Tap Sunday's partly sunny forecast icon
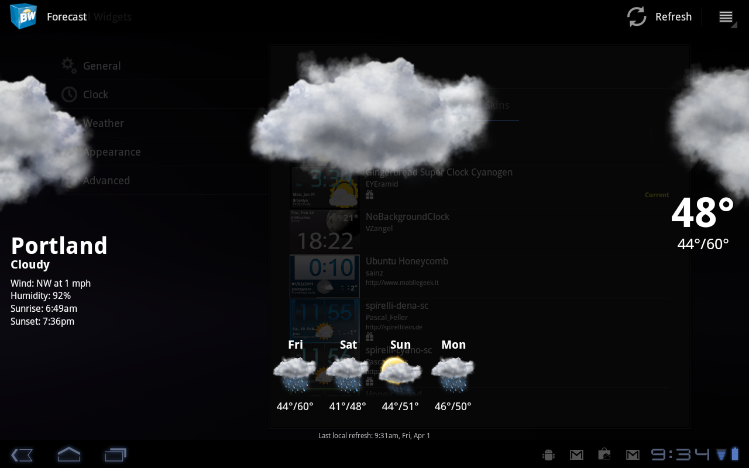This screenshot has width=749, height=468. click(x=400, y=374)
